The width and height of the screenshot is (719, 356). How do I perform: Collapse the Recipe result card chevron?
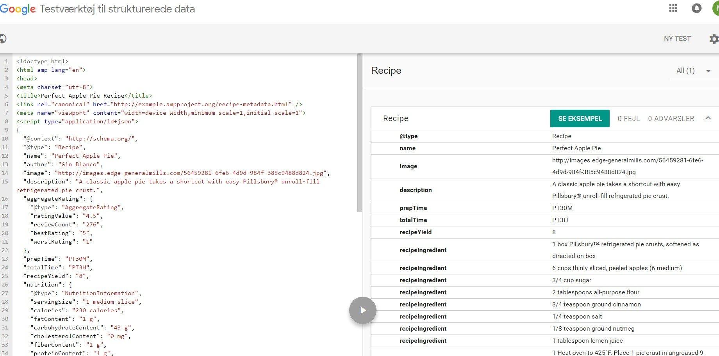coord(708,118)
